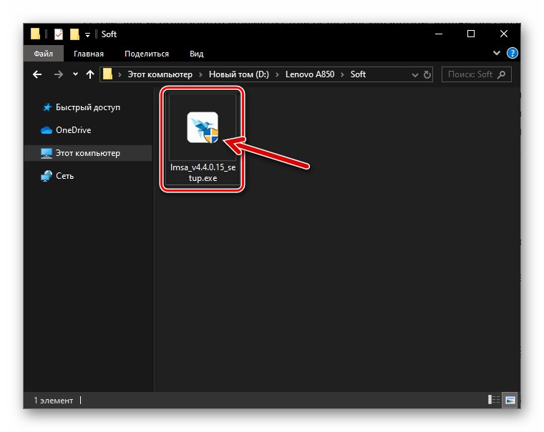This screenshot has width=544, height=432.
Task: Minimize the Soft window
Action: pos(439,34)
